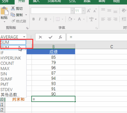Click the Align Left icon

[103, 19]
